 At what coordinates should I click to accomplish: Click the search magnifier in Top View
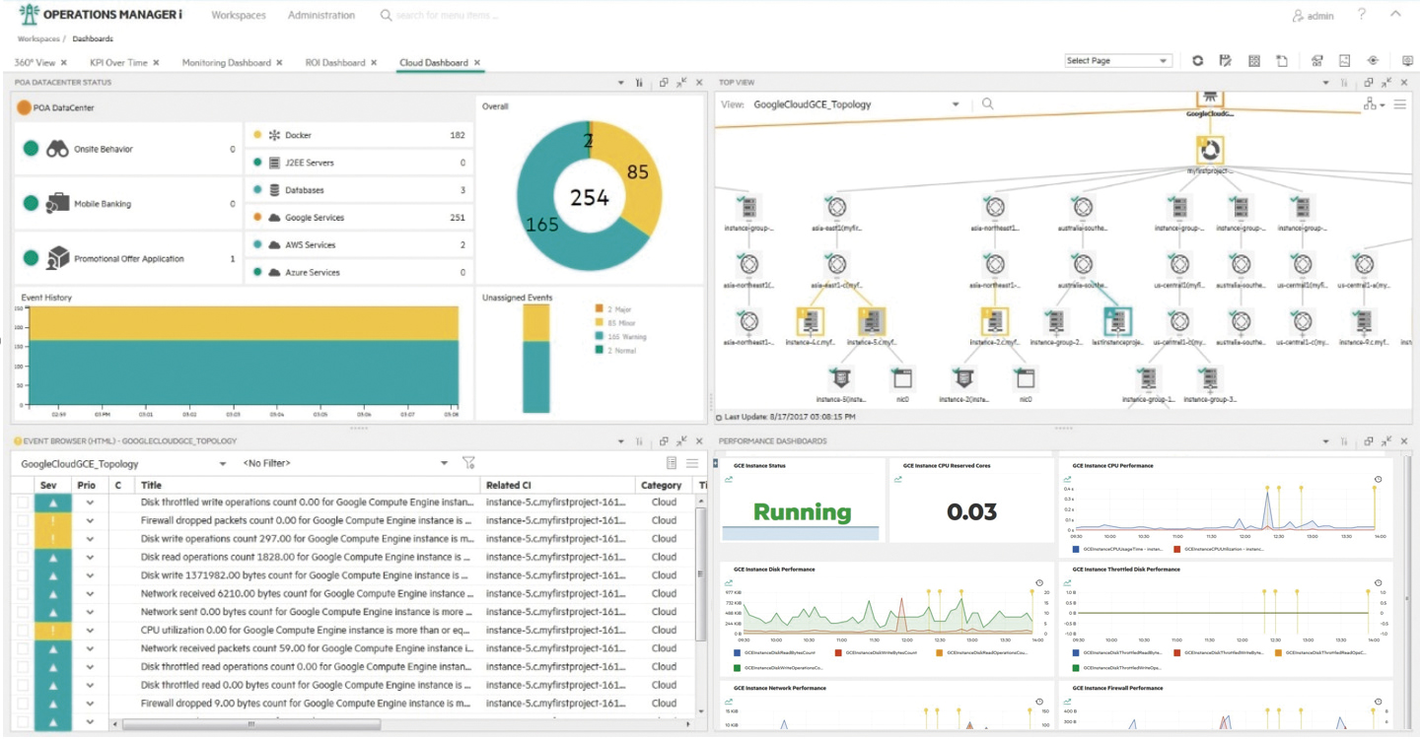coord(987,103)
